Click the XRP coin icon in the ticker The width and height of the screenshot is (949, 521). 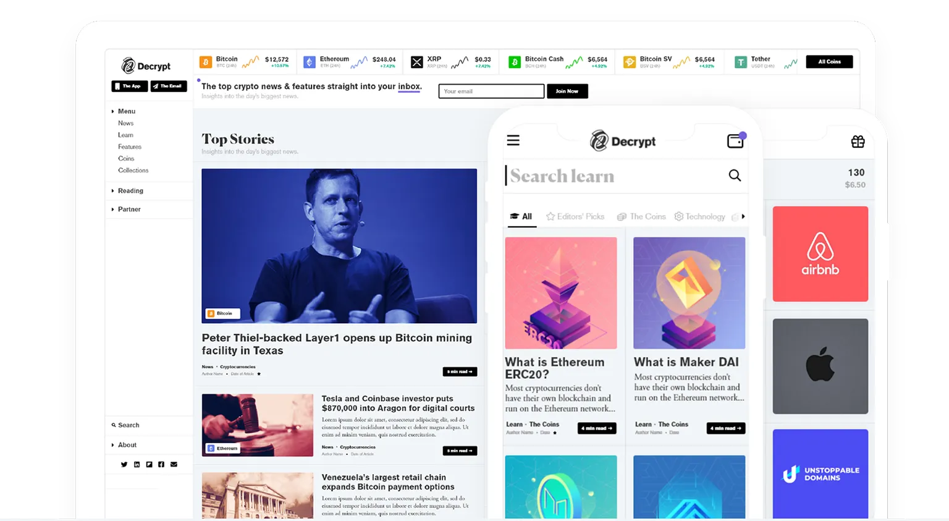click(x=417, y=62)
